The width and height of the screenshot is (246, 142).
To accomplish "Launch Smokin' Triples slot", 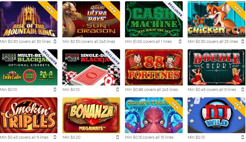I will pos(29,115).
